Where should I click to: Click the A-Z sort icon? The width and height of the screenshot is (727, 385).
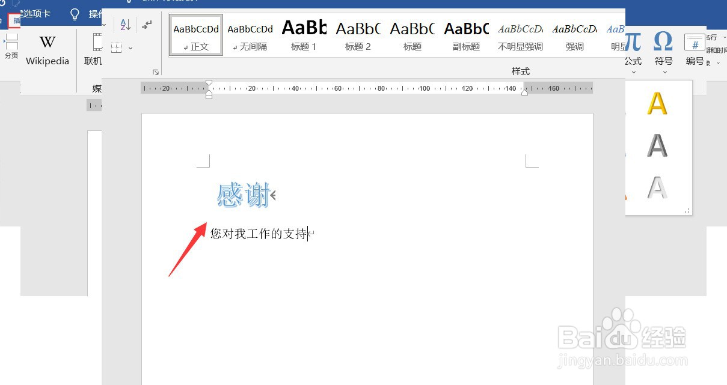[x=125, y=25]
